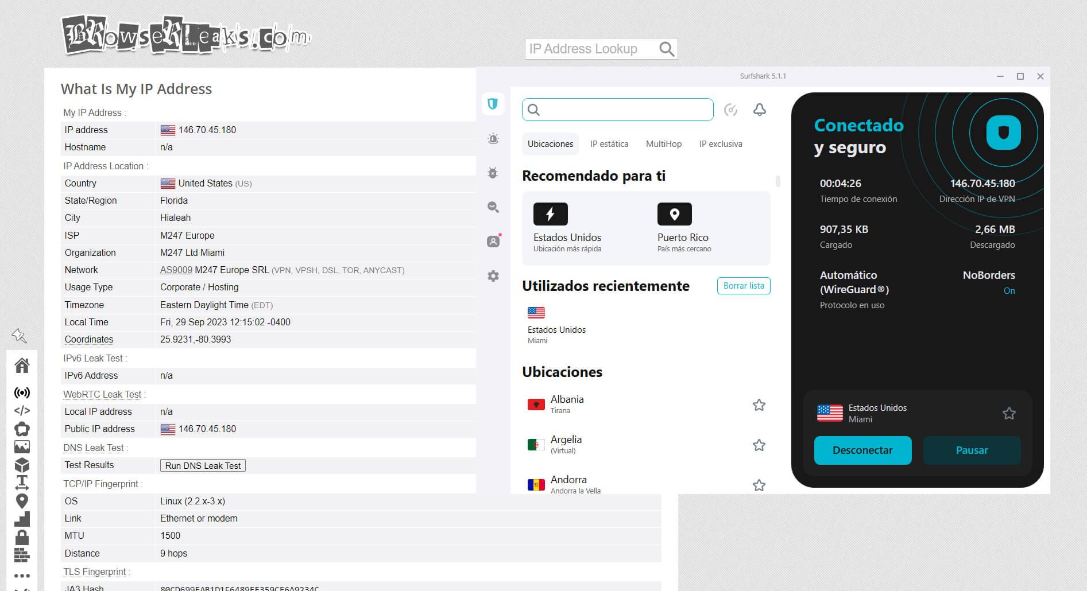The height and width of the screenshot is (591, 1087).
Task: Open Surfshark settings gear icon
Action: tap(493, 276)
